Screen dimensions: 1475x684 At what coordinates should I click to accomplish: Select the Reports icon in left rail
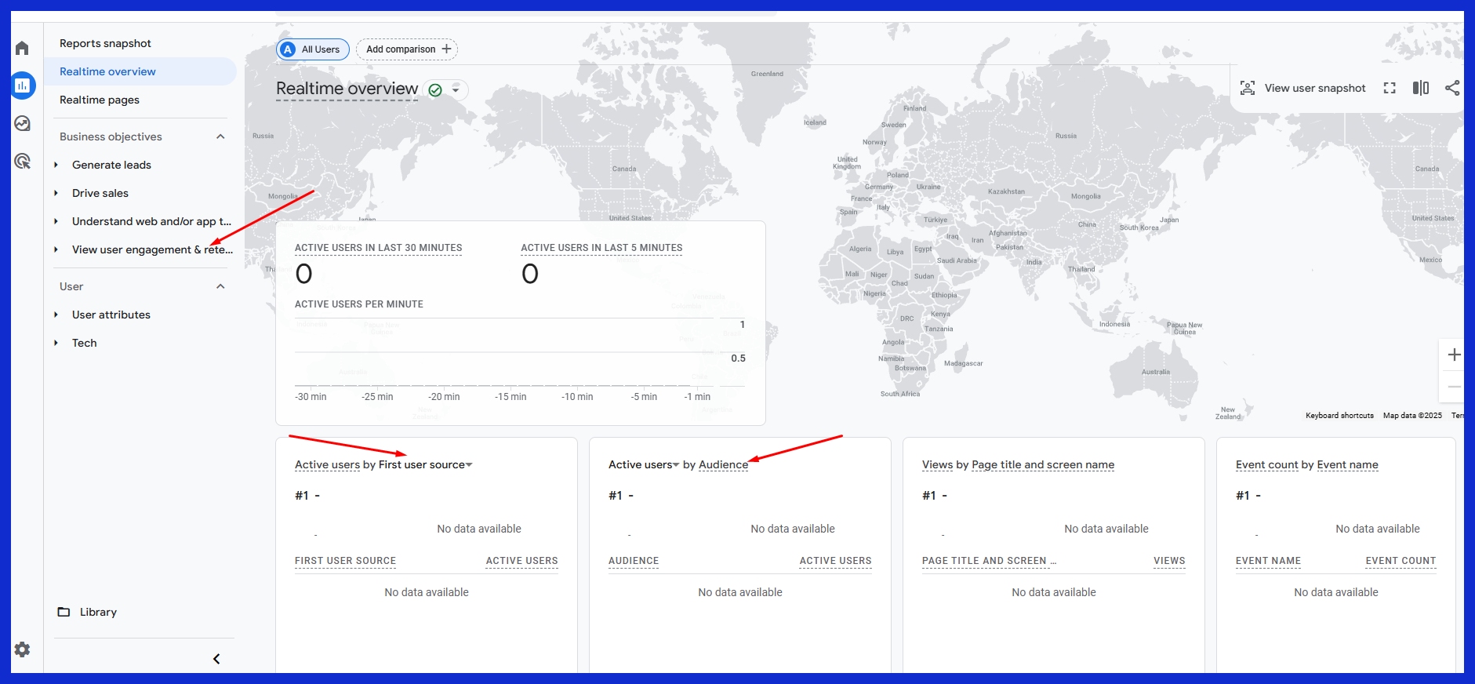pos(23,85)
